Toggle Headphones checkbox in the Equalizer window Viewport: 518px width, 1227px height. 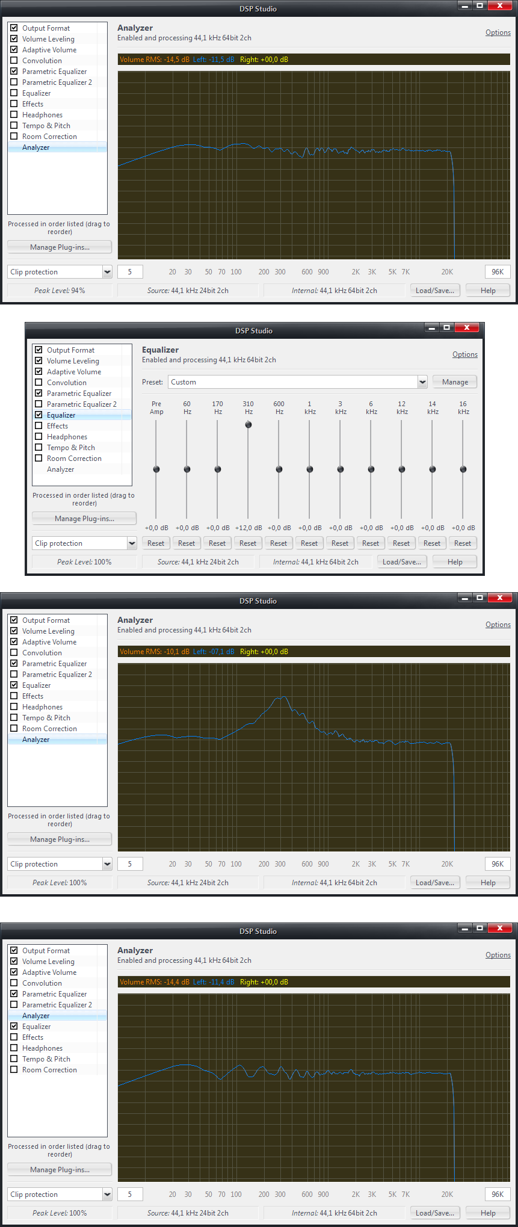pyautogui.click(x=39, y=437)
